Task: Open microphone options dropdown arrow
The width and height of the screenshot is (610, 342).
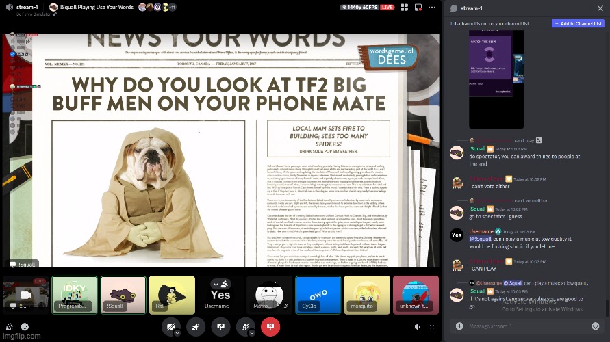Action: 252,333
